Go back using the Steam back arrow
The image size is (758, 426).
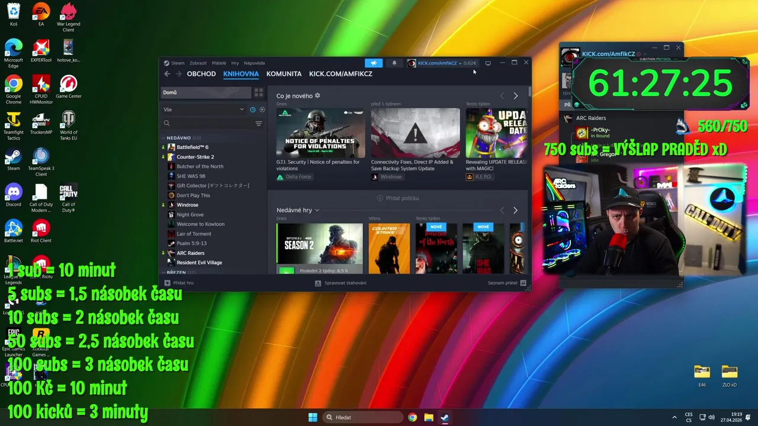[x=167, y=74]
